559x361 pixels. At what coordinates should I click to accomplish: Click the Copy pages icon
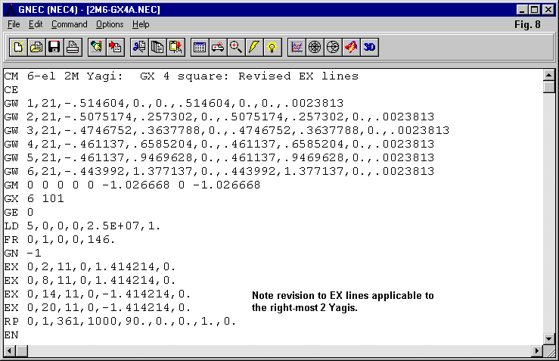(x=157, y=47)
